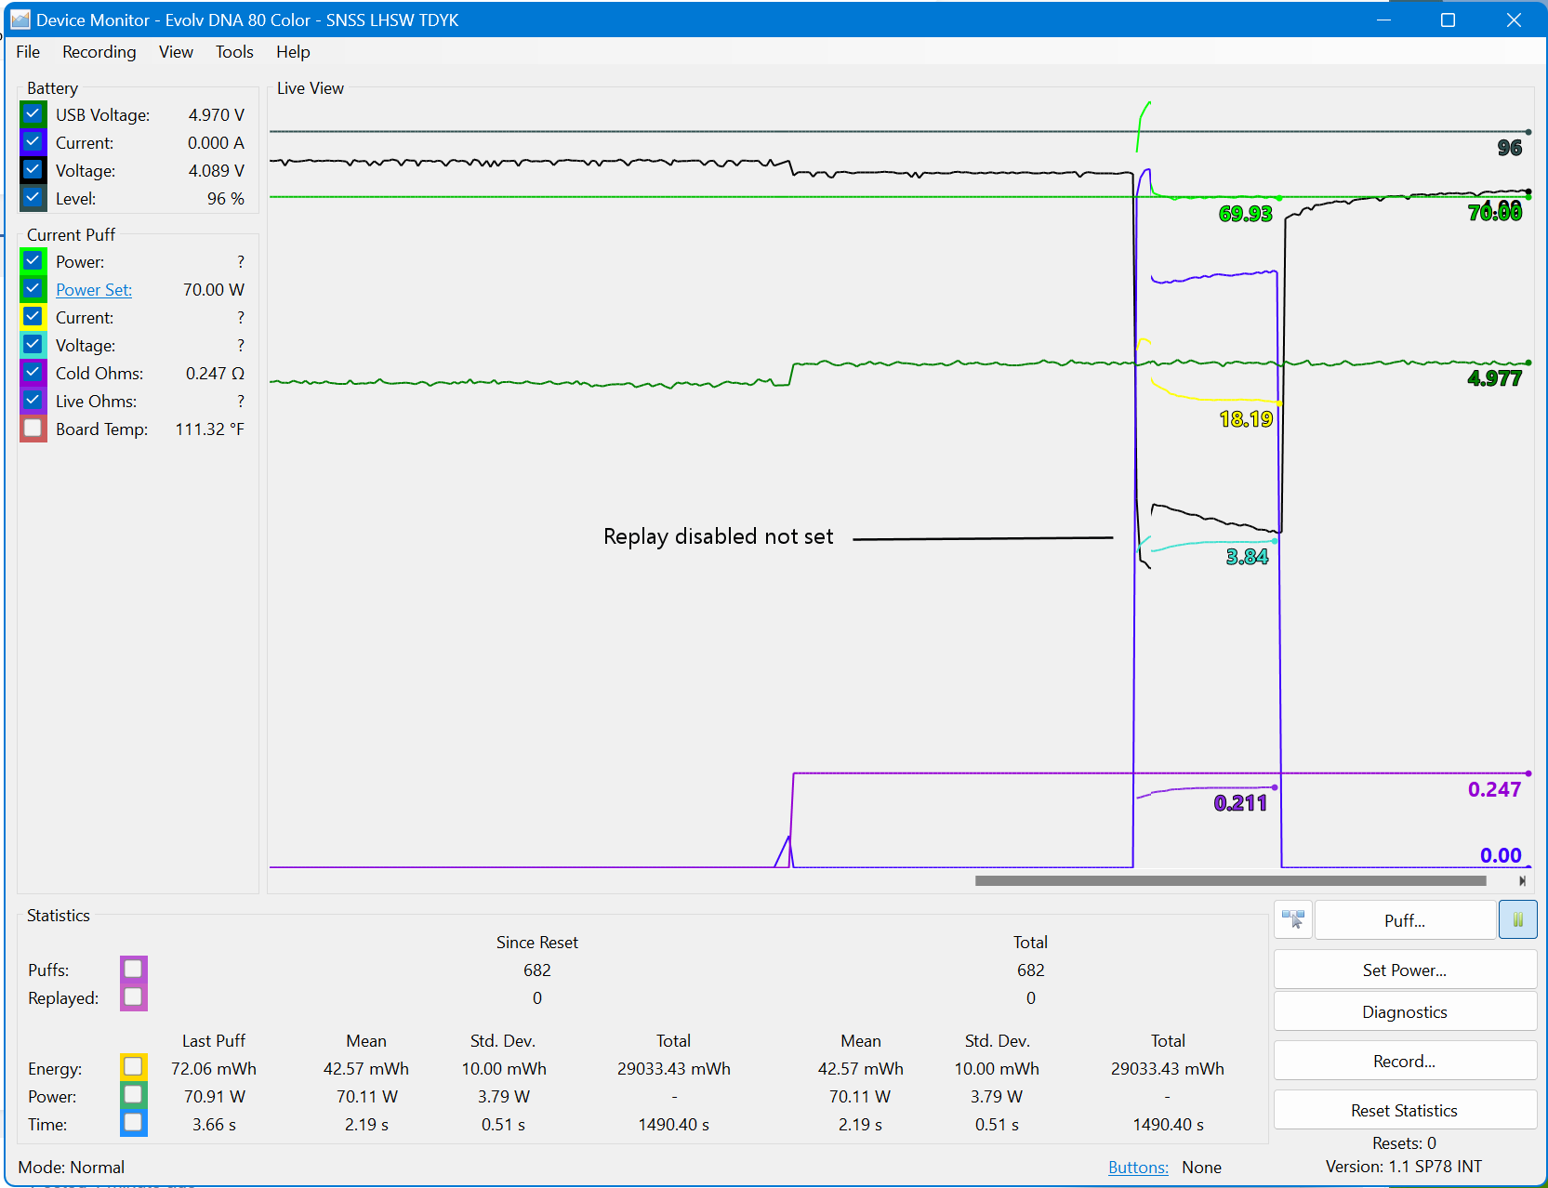1548x1188 pixels.
Task: Click the Device Monitor app icon in title bar
Action: coord(20,20)
